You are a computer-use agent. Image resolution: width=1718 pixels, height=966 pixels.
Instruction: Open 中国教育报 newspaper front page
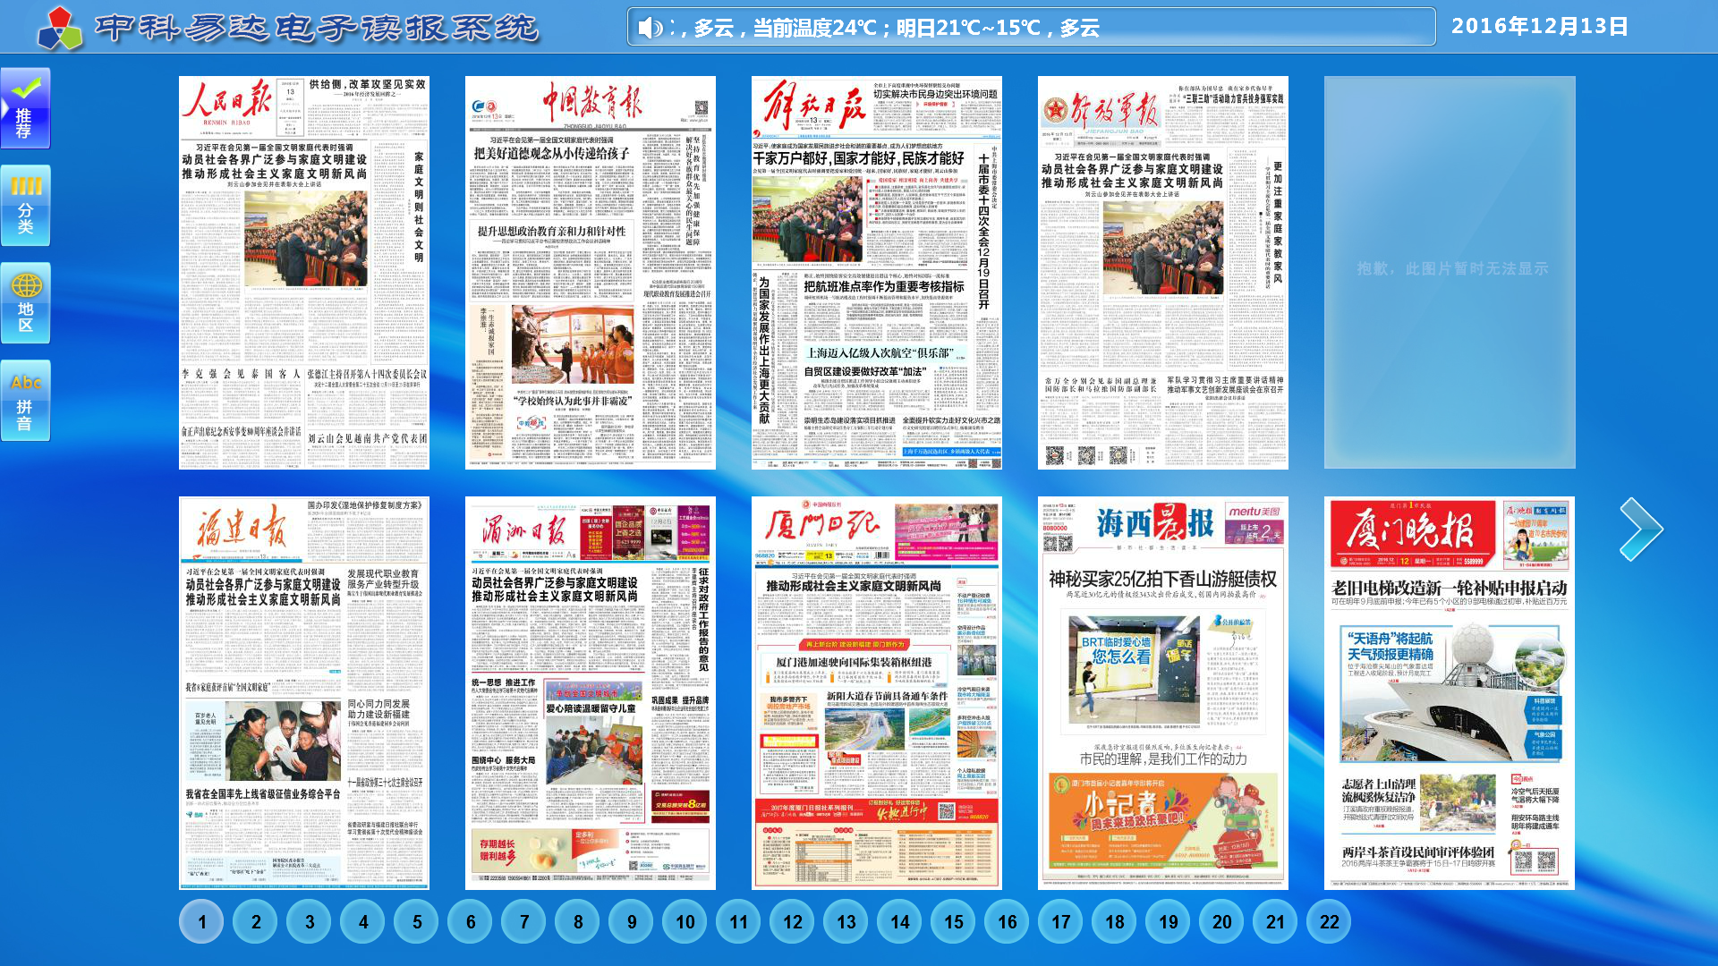pyautogui.click(x=591, y=273)
